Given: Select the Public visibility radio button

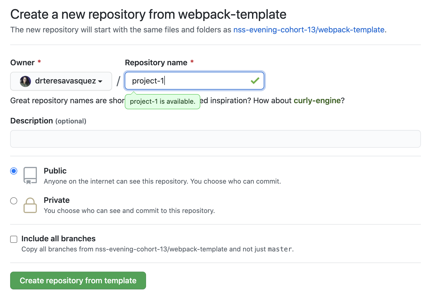Looking at the screenshot, I should click(x=14, y=171).
